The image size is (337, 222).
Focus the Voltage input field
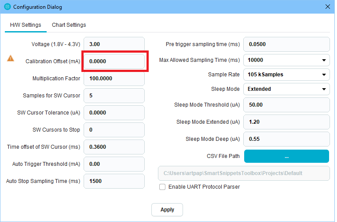click(x=114, y=44)
